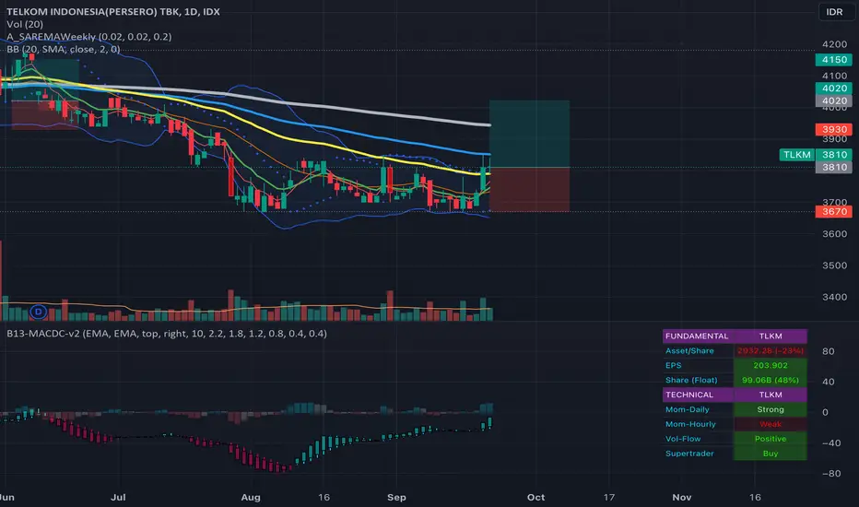Select the red stop-loss zone of the position

529,190
